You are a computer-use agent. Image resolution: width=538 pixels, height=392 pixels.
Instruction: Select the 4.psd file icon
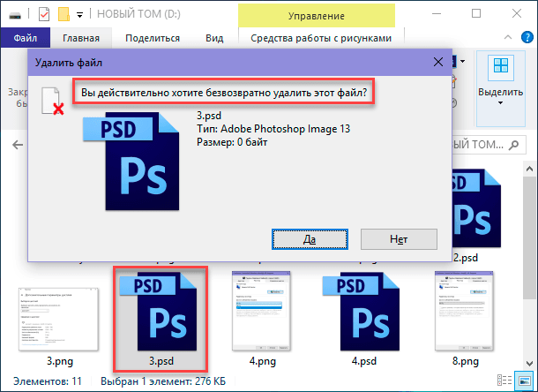[361, 312]
